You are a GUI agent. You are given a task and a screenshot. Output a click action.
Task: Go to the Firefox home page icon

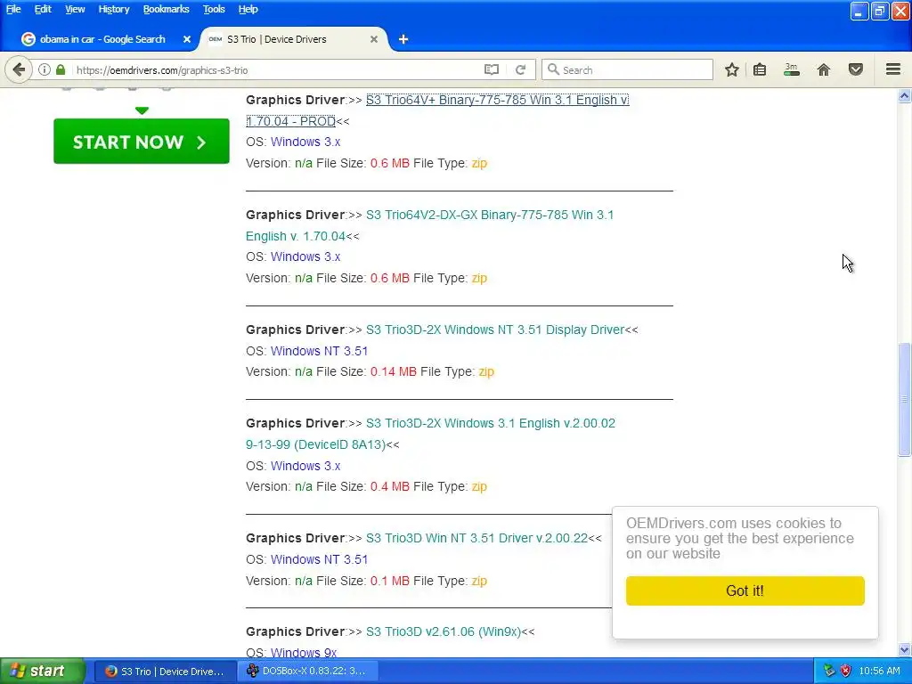(824, 69)
